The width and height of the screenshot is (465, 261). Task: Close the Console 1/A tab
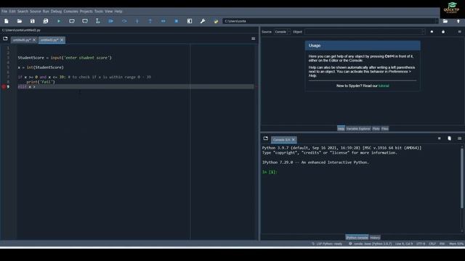tap(294, 140)
